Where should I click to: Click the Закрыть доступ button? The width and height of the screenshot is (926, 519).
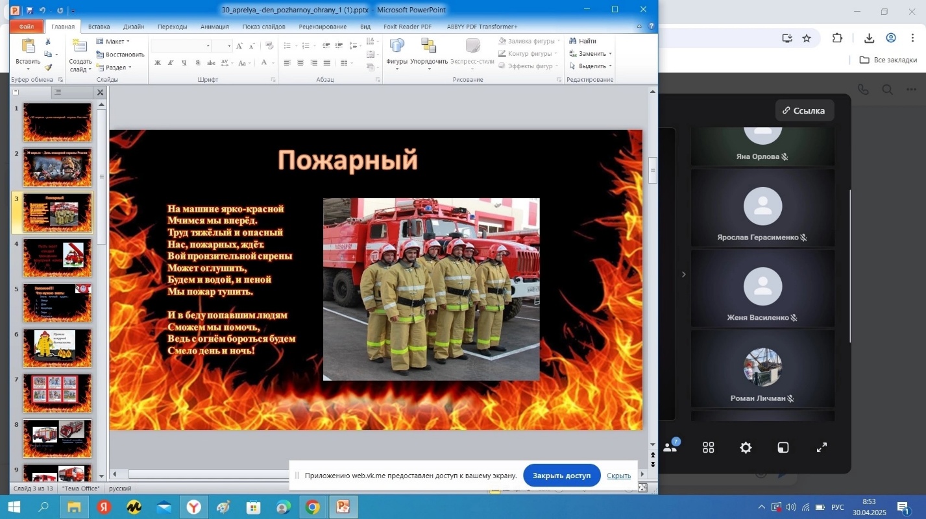[562, 476]
